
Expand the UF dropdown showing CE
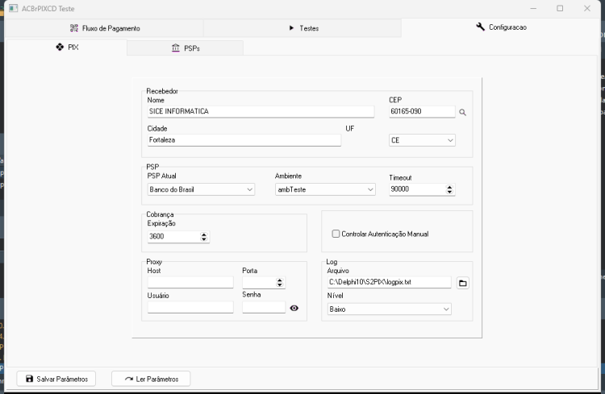click(422, 140)
